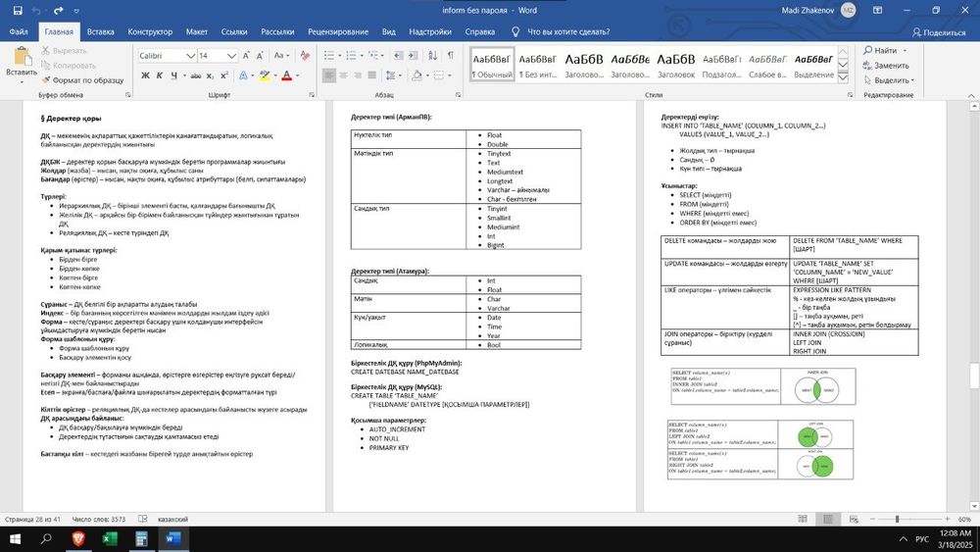Screen dimensions: 980x552
Task: Expand the Styles gallery more arrow
Action: click(x=843, y=78)
